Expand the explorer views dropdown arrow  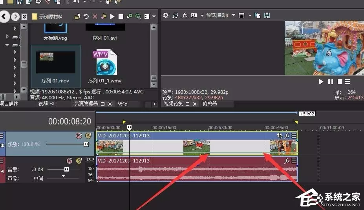click(154, 16)
